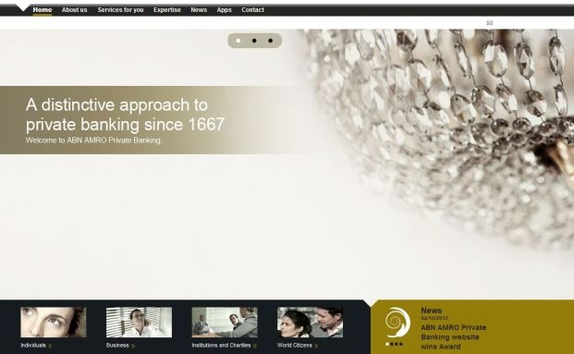Open the Business photo thumbnail
Image resolution: width=574 pixels, height=354 pixels.
139,323
